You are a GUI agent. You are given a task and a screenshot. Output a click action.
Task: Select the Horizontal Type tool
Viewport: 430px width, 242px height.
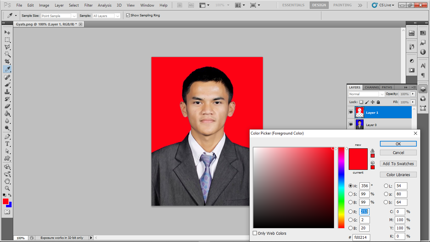[7, 144]
